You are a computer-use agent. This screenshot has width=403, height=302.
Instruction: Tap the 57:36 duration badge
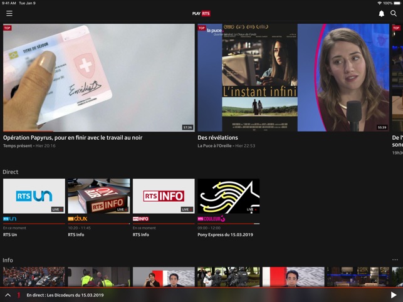[x=187, y=127]
